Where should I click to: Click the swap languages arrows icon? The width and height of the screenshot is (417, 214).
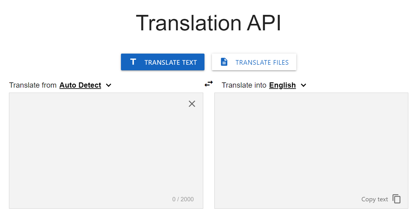(x=209, y=84)
